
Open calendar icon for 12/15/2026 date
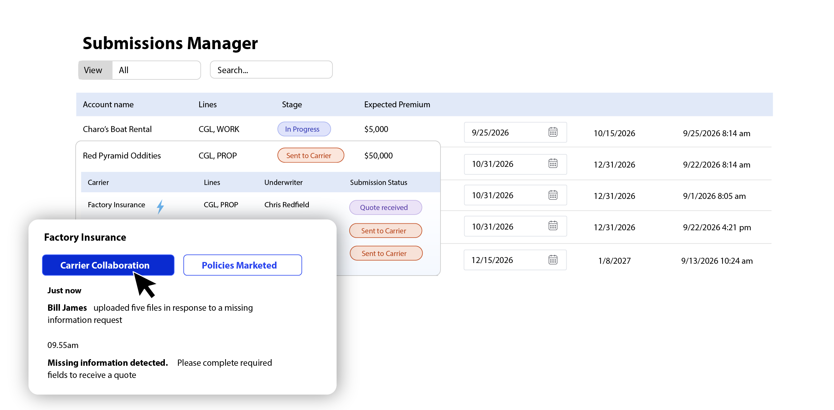click(553, 260)
